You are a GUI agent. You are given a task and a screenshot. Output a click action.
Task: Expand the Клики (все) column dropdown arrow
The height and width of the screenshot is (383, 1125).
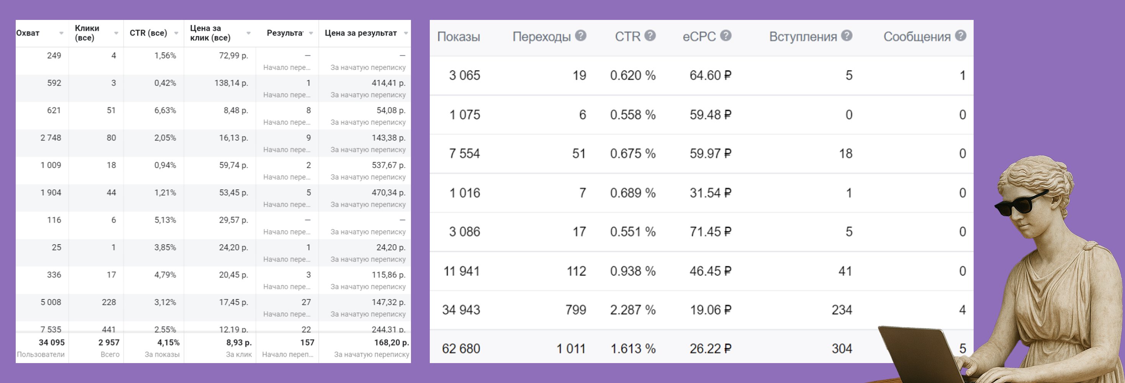116,33
